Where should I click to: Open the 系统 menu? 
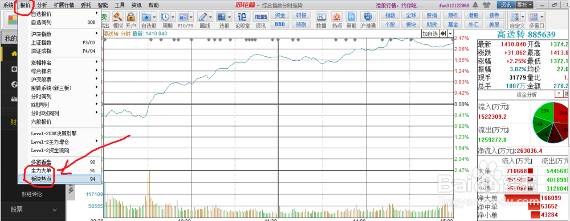[9, 5]
